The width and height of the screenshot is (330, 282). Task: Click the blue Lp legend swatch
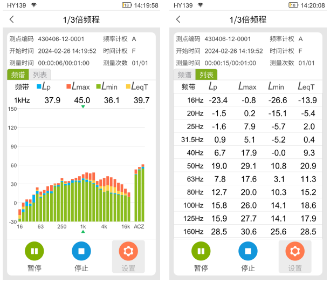click(39, 86)
